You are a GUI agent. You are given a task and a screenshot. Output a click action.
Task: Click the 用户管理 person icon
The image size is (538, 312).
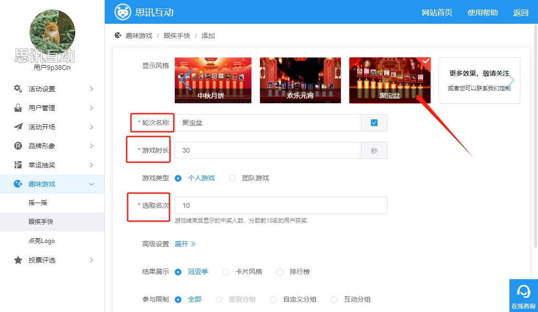18,108
